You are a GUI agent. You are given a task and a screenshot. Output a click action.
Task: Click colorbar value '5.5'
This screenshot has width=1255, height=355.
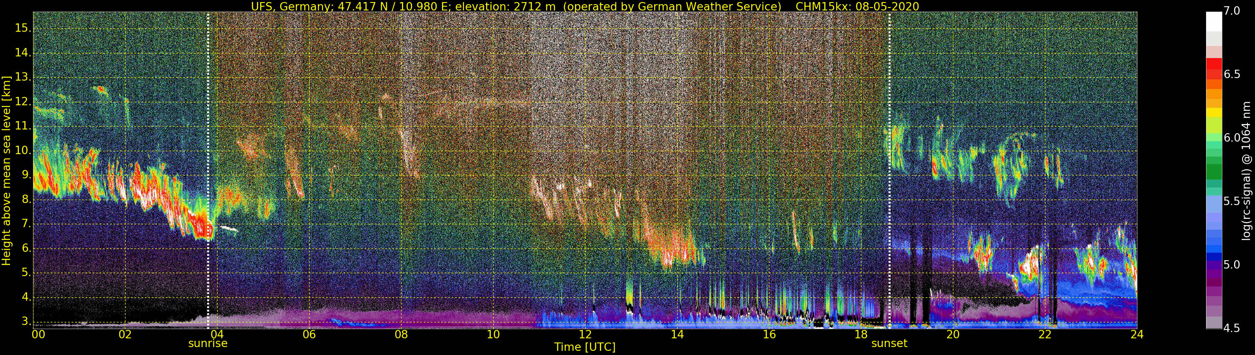tap(1232, 202)
